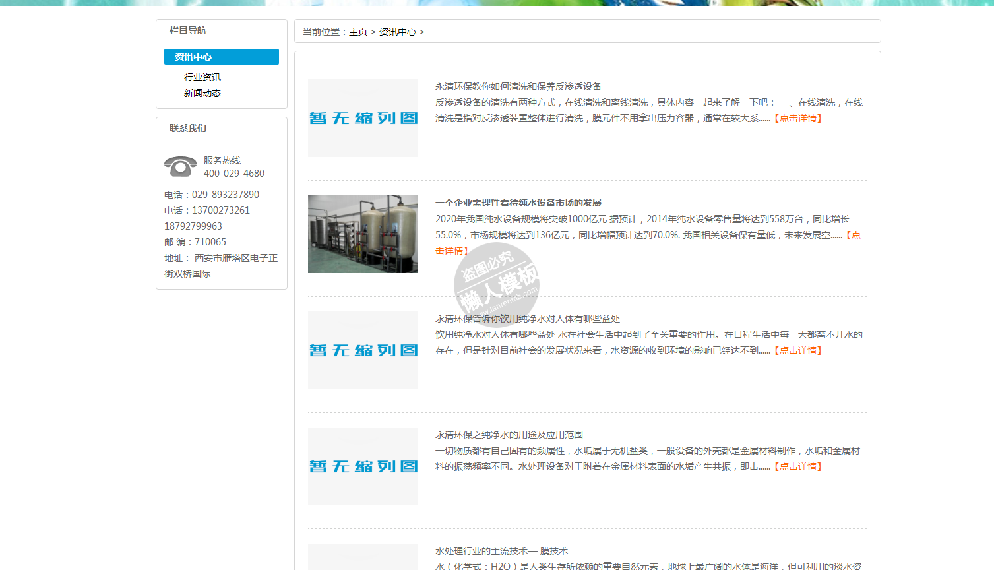Click the water equipment photo thumbnail
The height and width of the screenshot is (570, 994).
(363, 234)
